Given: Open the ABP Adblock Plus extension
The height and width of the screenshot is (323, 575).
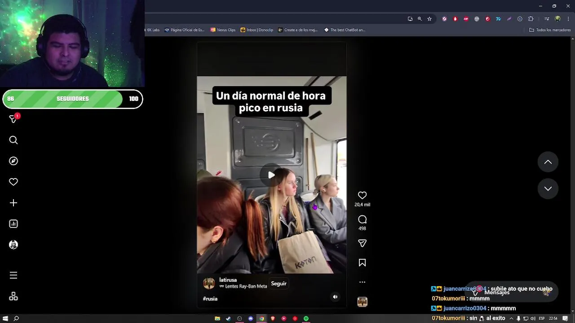Looking at the screenshot, I should pos(466,19).
